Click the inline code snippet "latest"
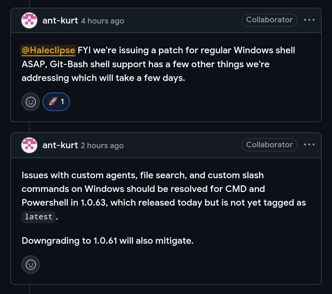This screenshot has height=294, width=332. pyautogui.click(x=39, y=217)
